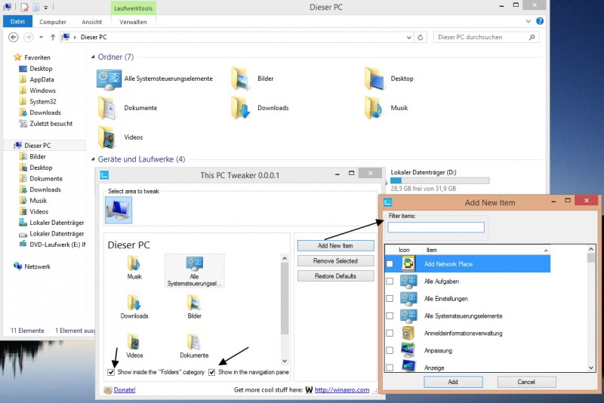Viewport: 604px width, 403px height.
Task: Open the Datei tab
Action: pyautogui.click(x=17, y=22)
